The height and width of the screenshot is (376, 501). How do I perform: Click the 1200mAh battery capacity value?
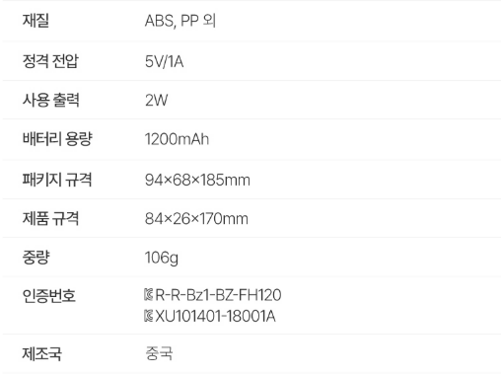point(177,139)
